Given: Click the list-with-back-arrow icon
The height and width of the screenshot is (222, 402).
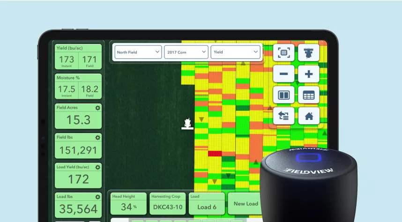Looking at the screenshot, I should click(284, 116).
